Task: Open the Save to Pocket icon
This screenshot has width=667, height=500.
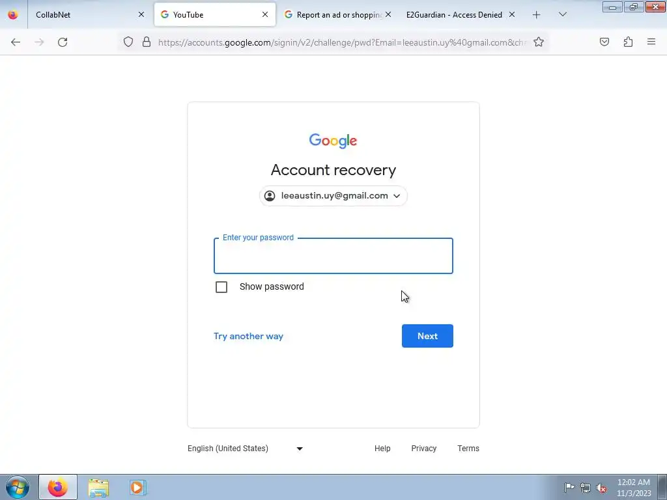Action: [604, 42]
